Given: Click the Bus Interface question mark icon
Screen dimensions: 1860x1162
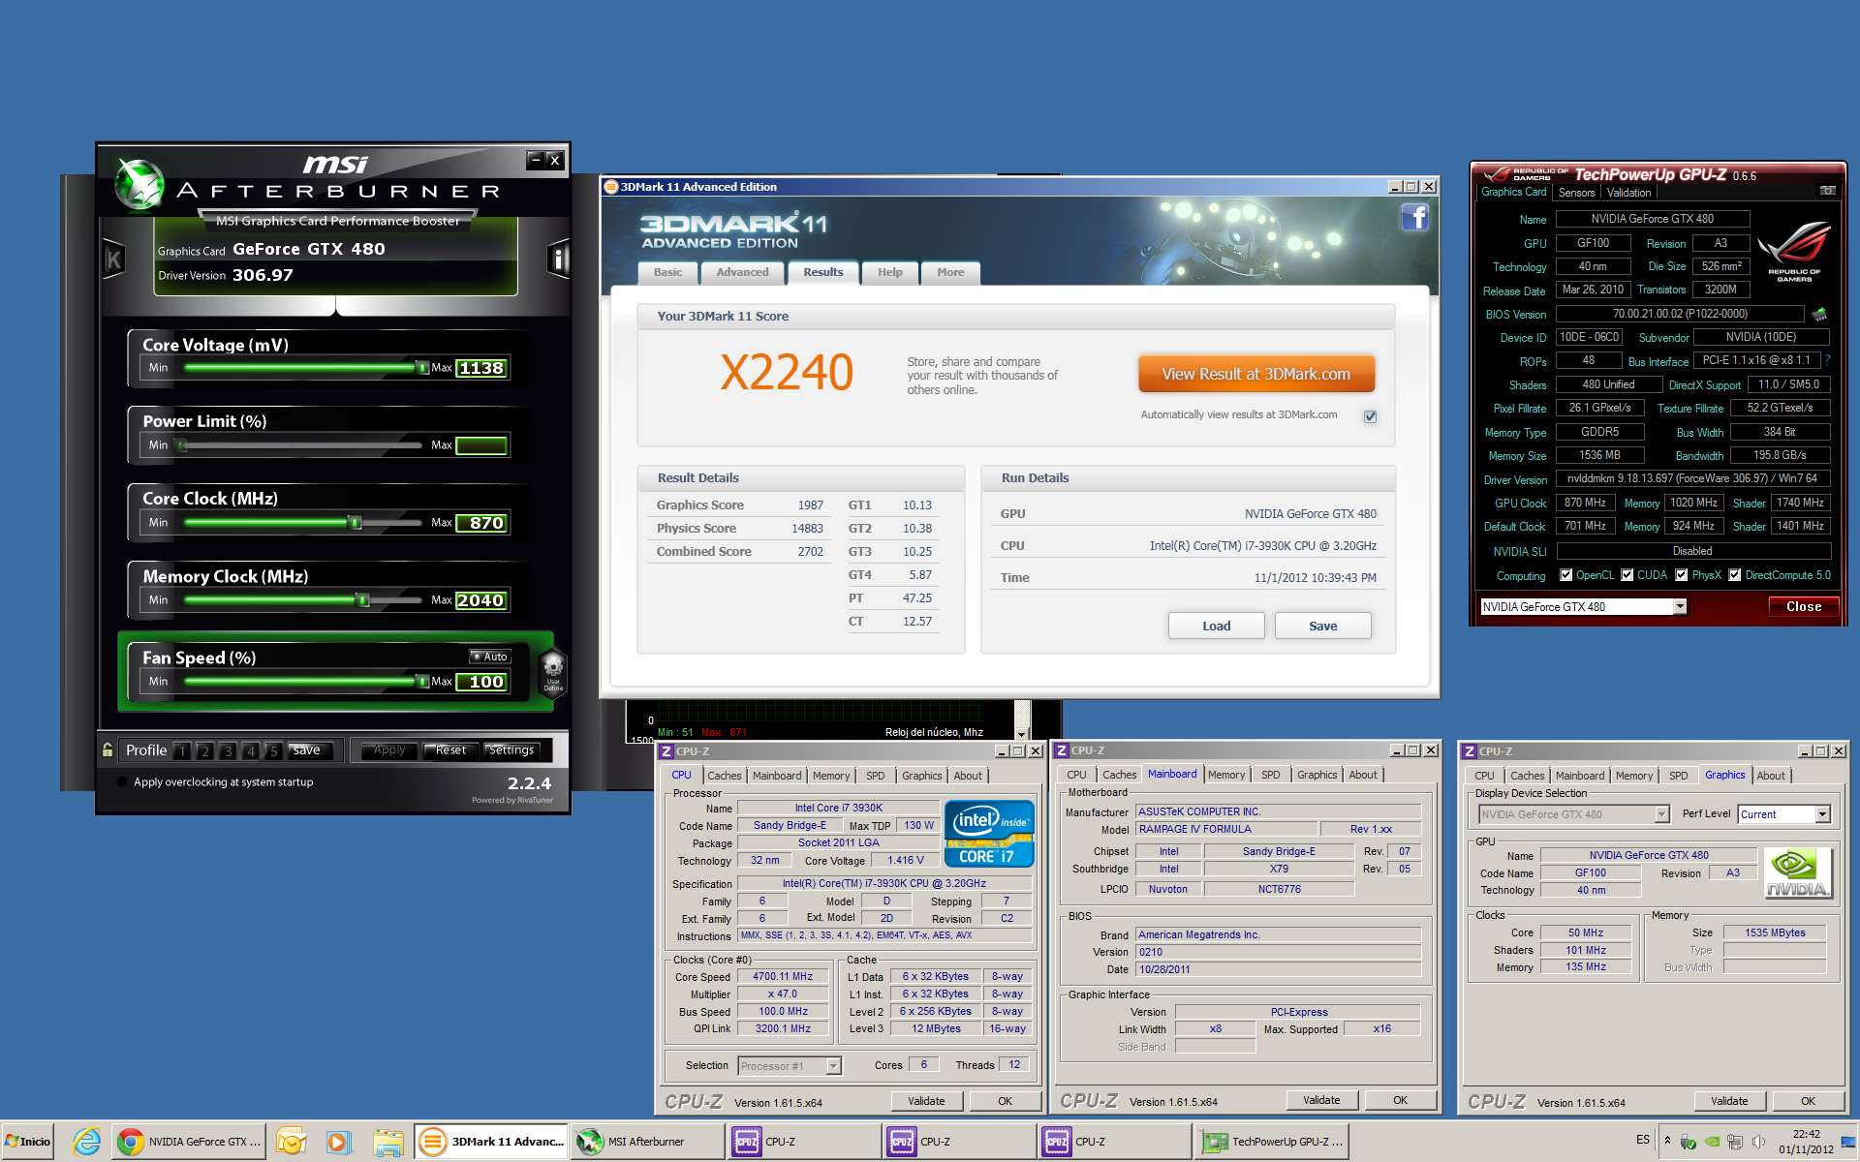Looking at the screenshot, I should pos(1827,360).
